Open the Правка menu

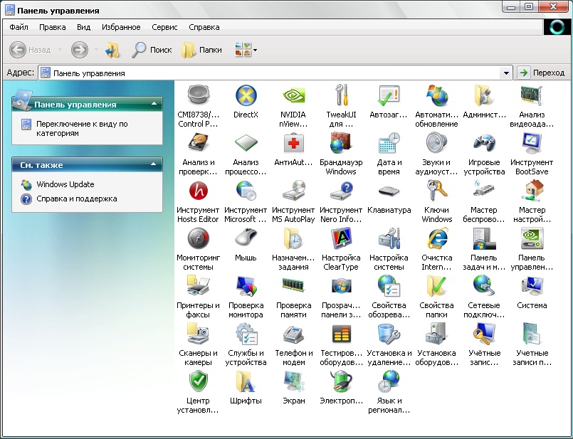coord(52,27)
